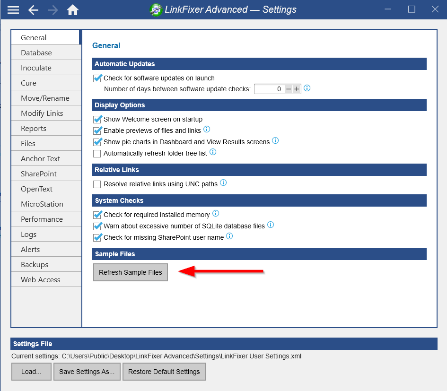
Task: Minimize the LinkFixer Advanced window
Action: pos(388,9)
